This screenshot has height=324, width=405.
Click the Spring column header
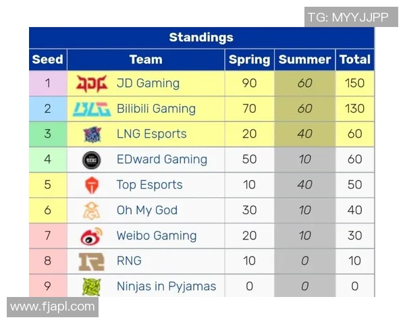[x=249, y=59]
